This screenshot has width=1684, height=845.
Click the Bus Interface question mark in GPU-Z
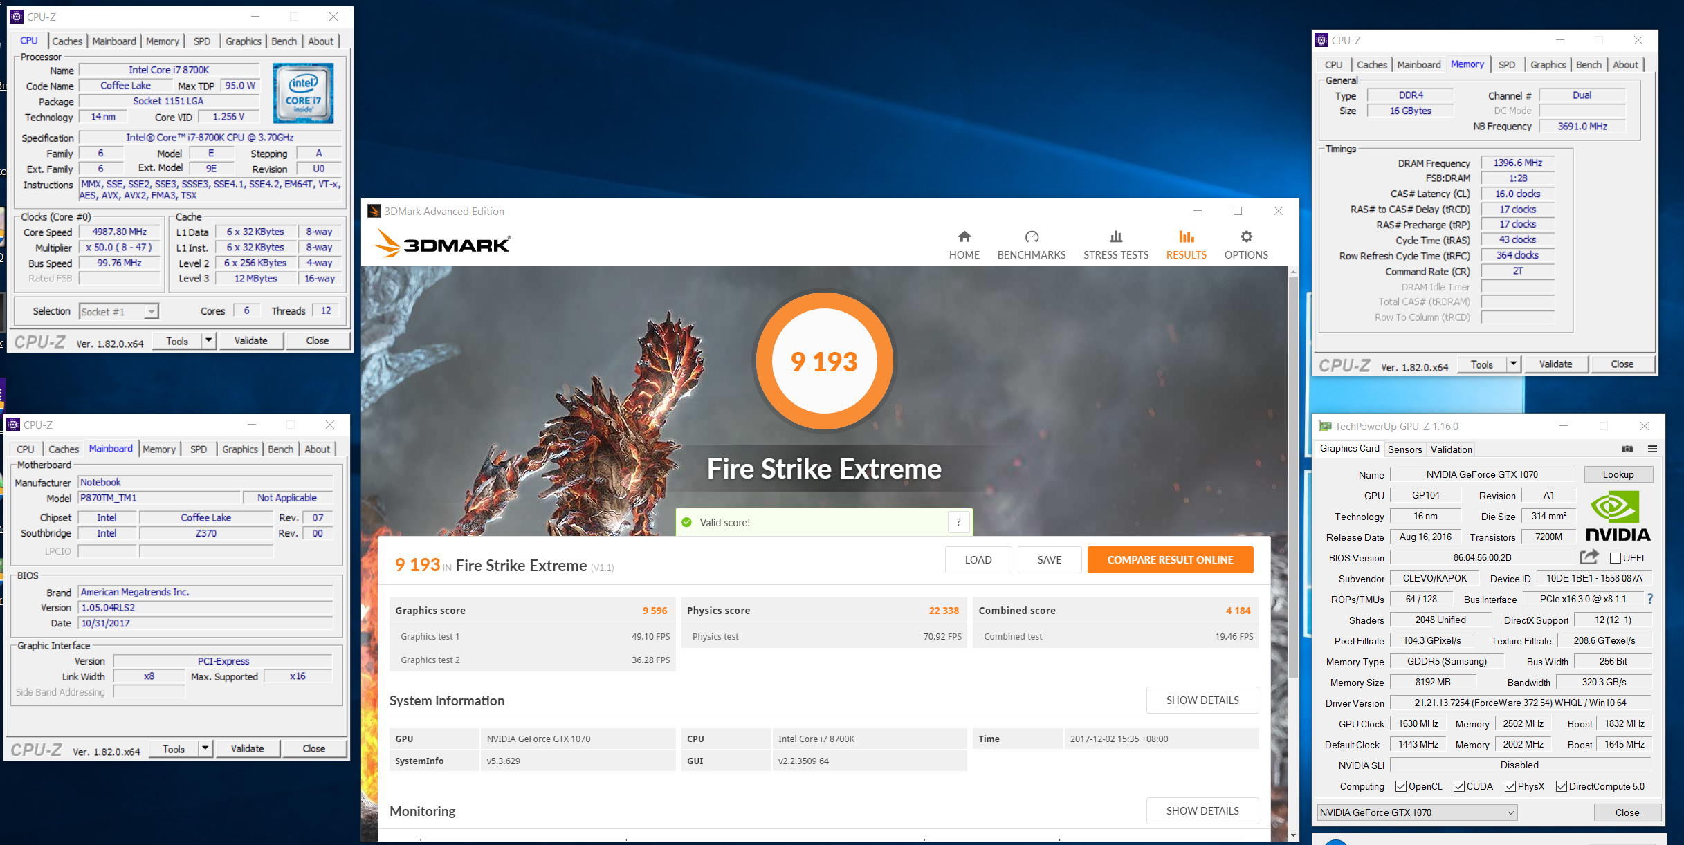tap(1649, 599)
